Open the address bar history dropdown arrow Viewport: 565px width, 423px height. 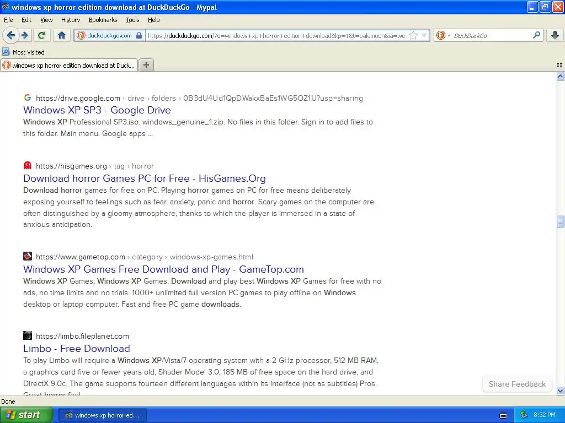click(x=424, y=35)
